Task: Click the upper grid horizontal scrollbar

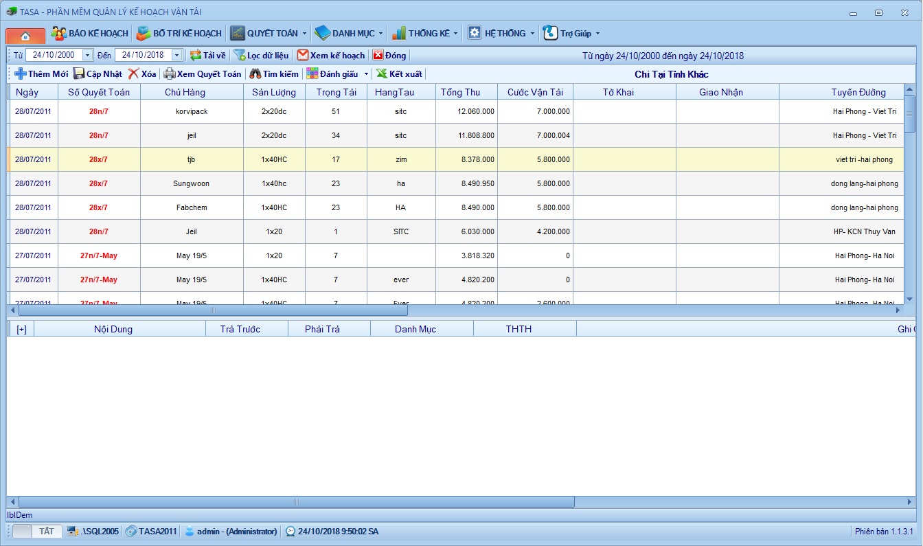Action: [x=213, y=310]
